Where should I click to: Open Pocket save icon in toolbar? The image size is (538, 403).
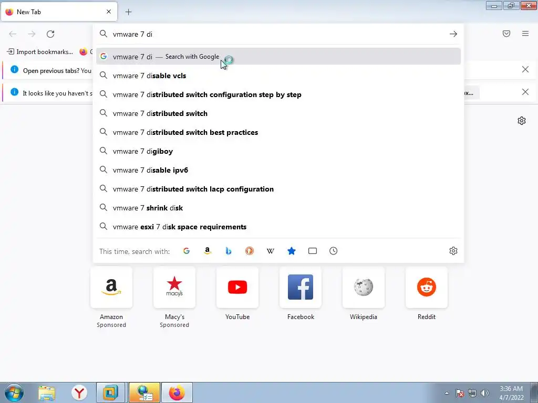tap(506, 34)
